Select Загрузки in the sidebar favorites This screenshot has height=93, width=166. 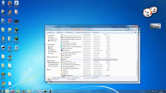click(51, 37)
